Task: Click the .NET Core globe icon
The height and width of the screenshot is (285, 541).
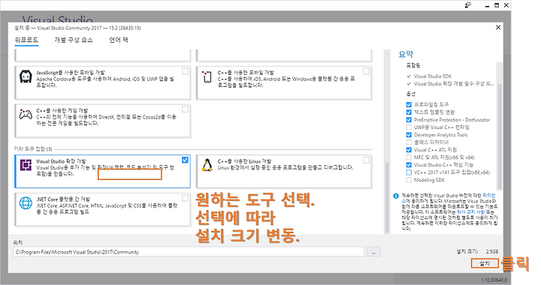Action: click(x=26, y=203)
